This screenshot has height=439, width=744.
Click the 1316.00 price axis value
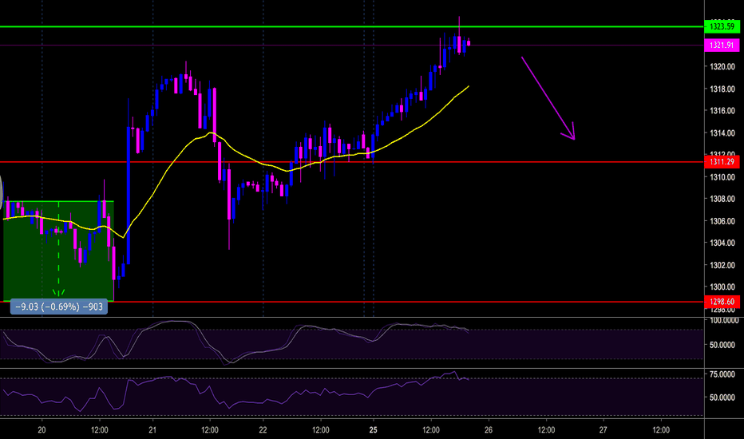tap(722, 111)
